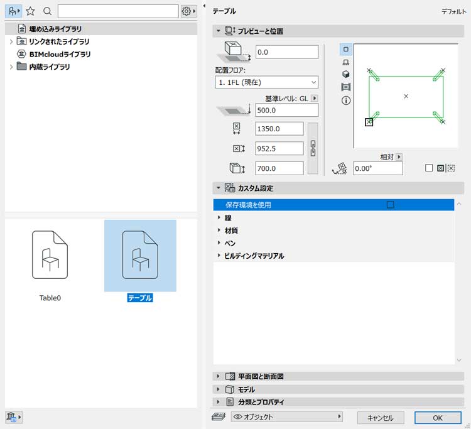The image size is (471, 429).
Task: Switch preview to 3D shaded view icon
Action: pos(346,74)
